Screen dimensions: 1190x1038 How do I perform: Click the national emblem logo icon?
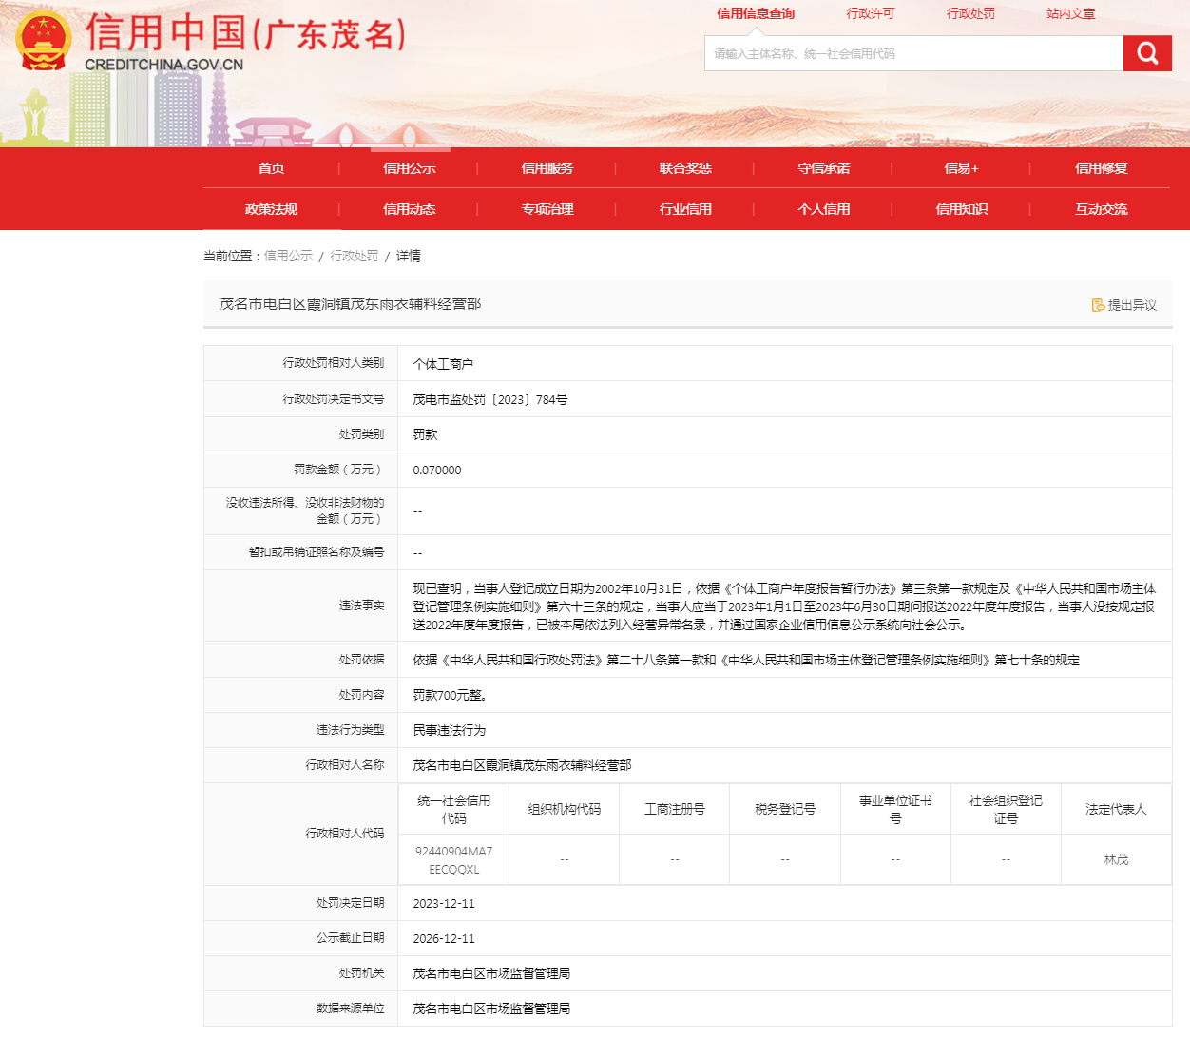(x=43, y=41)
